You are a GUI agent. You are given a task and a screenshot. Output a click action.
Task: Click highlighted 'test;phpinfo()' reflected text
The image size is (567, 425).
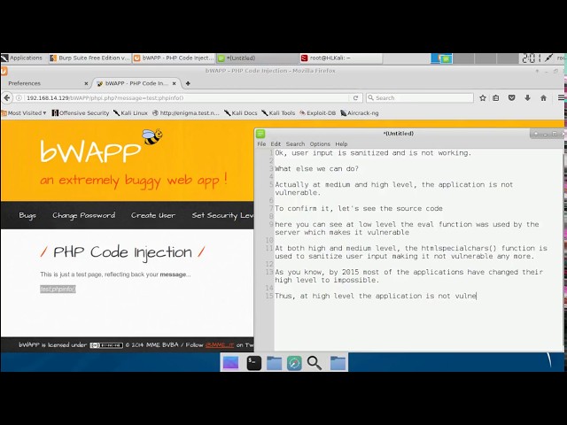pos(58,290)
